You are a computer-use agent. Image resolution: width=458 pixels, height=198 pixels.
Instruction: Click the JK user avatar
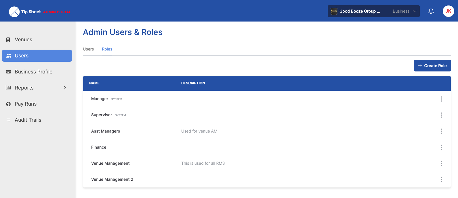448,11
